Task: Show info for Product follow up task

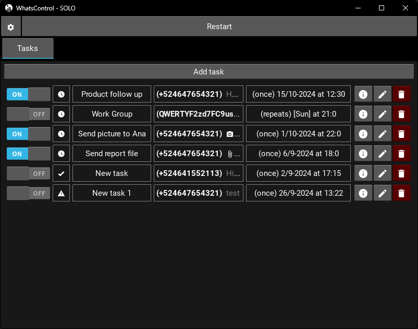Action: (x=363, y=94)
